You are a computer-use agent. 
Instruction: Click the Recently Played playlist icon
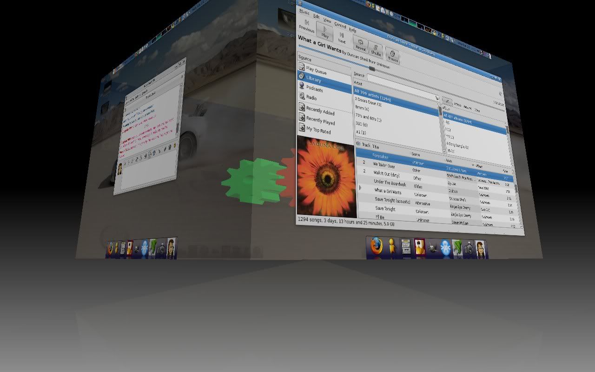coord(302,117)
